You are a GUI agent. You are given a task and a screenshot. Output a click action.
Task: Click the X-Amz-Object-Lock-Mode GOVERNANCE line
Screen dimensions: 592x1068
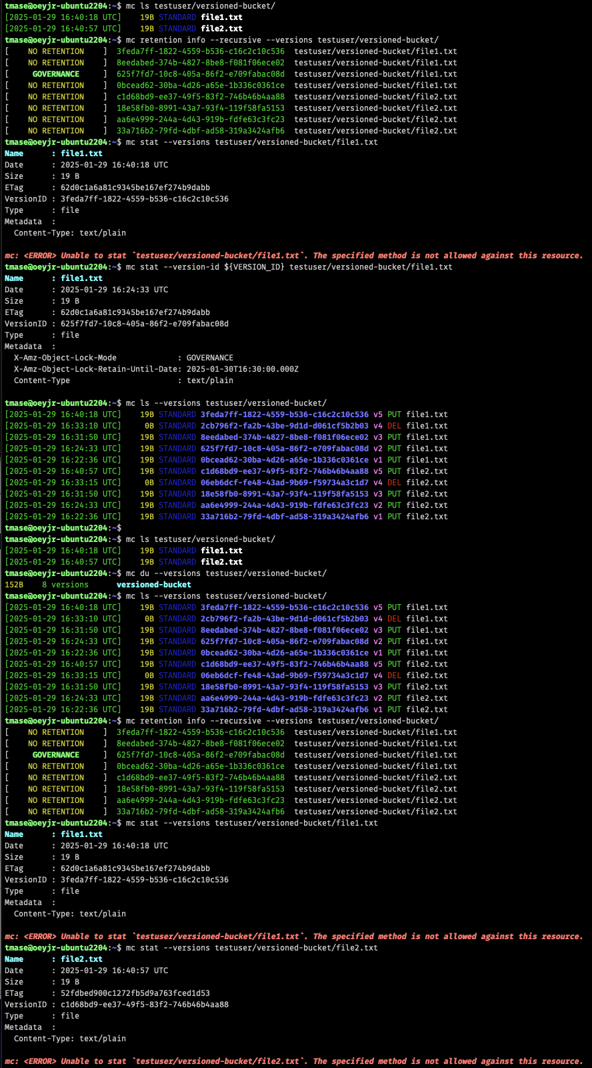(x=123, y=358)
